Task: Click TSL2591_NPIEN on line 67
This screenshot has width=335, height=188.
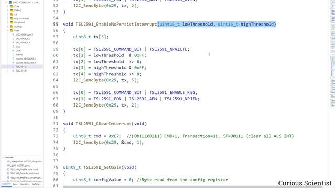Action: 181,99
